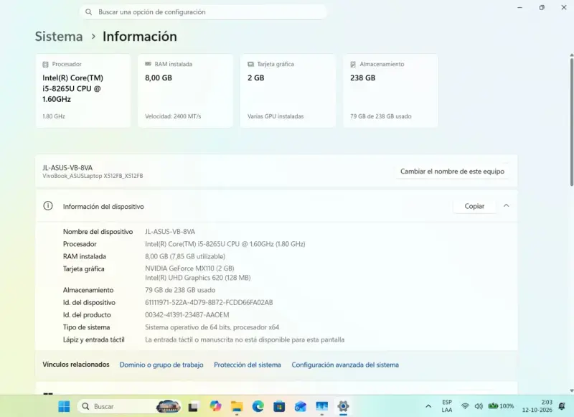Image resolution: width=574 pixels, height=417 pixels.
Task: Open the Windows Start menu
Action: coord(64,406)
